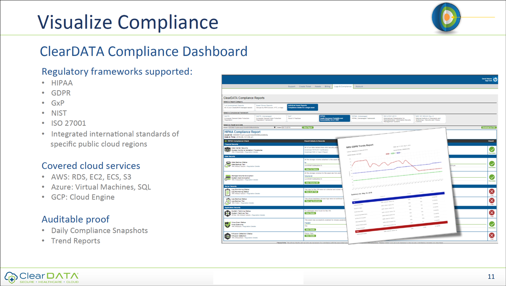Click Success checkmark for Storage Volume Encryption
The width and height of the screenshot is (506, 286).
492,177
